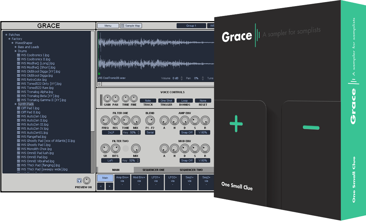
Task: Open the Sample Map view
Action: point(131,26)
